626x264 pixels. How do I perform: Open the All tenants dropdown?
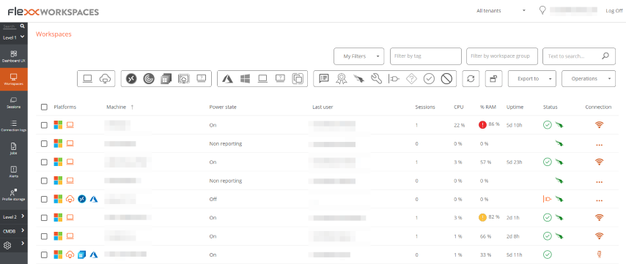point(501,11)
